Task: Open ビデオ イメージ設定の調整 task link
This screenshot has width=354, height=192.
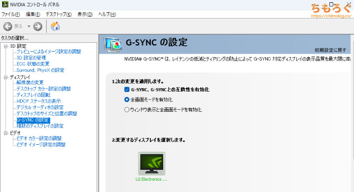Action: pyautogui.click(x=41, y=144)
